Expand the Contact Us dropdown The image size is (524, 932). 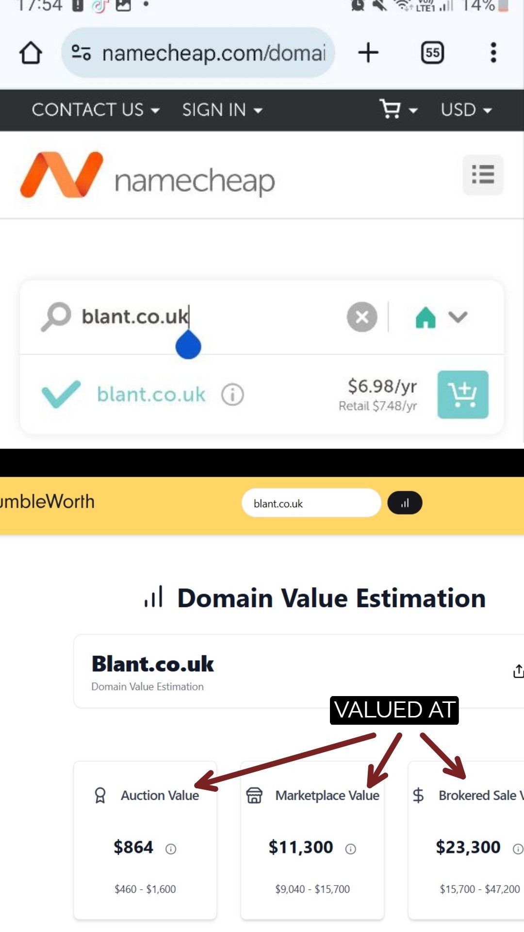coord(96,110)
